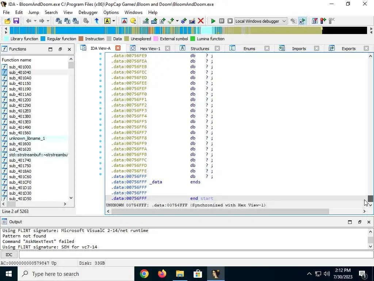The height and width of the screenshot is (281, 374).
Task: Float the Functions panel with restore icon
Action: click(x=60, y=49)
